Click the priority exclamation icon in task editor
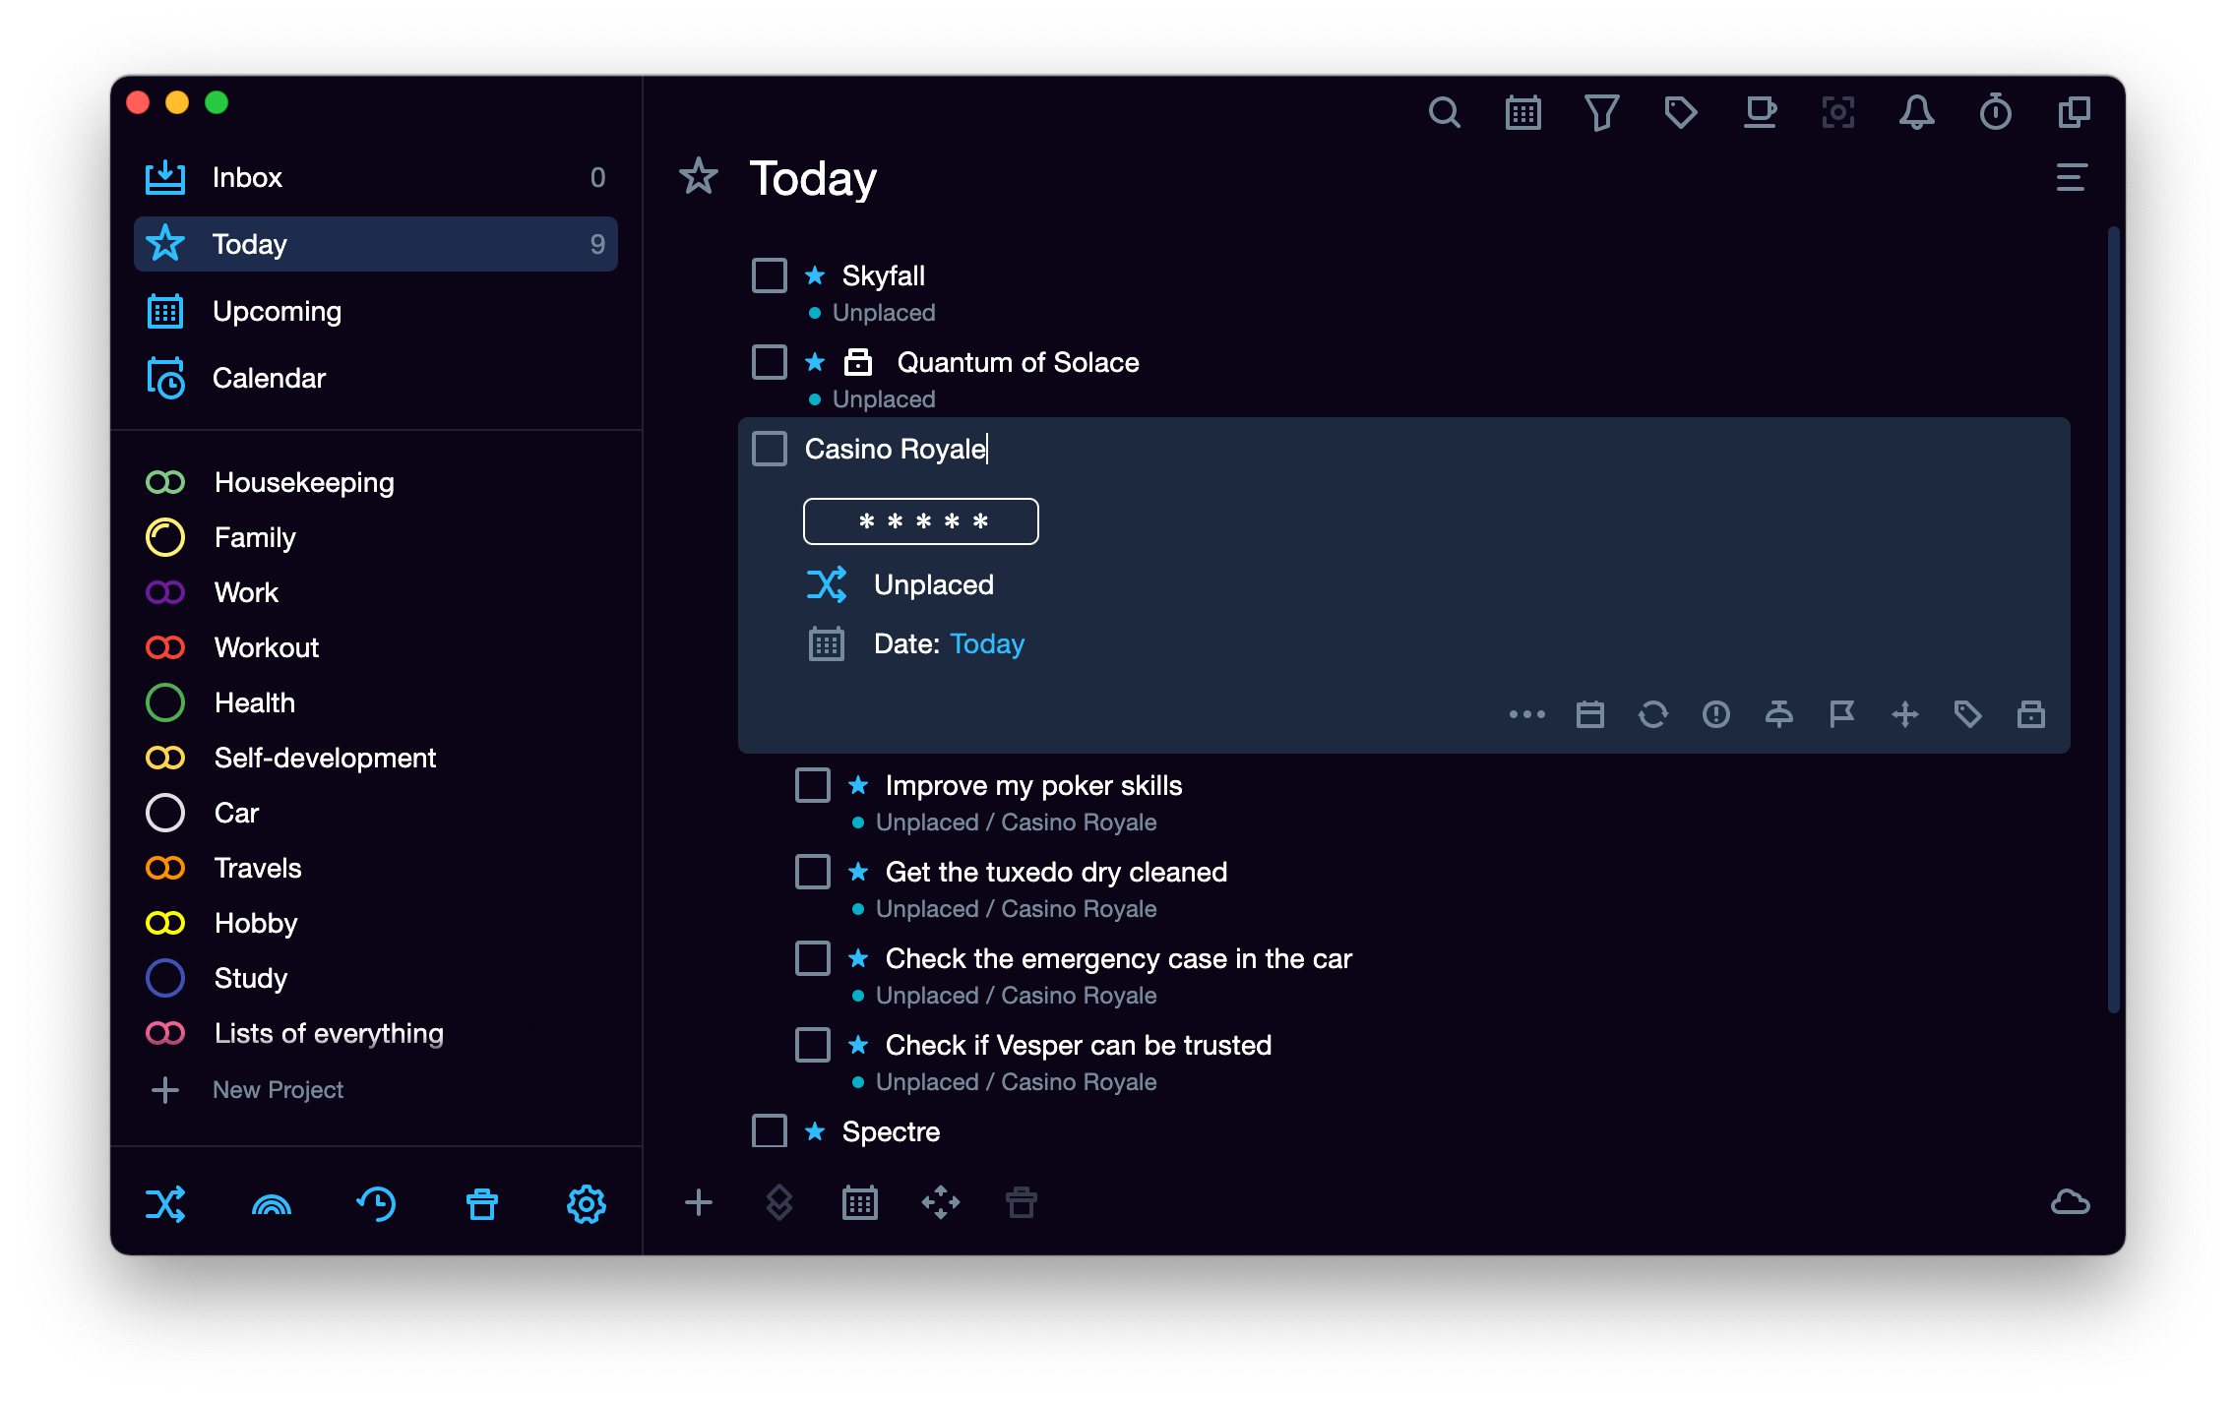2236x1401 pixels. (1716, 714)
